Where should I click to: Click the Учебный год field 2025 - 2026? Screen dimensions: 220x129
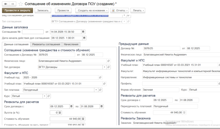(61, 78)
